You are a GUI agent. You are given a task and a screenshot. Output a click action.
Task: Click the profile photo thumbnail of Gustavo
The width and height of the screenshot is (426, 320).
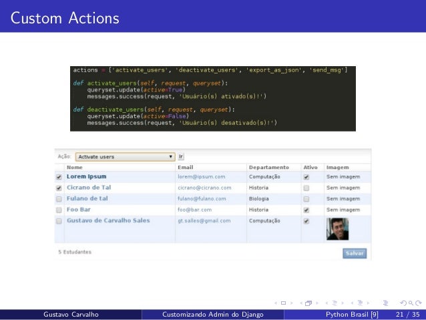337,229
